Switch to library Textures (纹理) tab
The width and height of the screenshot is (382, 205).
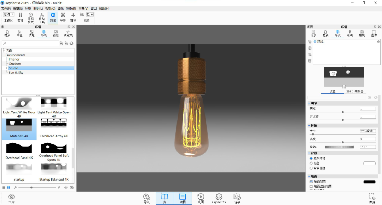(31, 34)
